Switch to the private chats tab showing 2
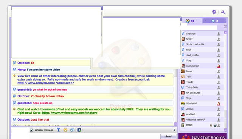Viewport: 242px width, 139px height. 214,21
